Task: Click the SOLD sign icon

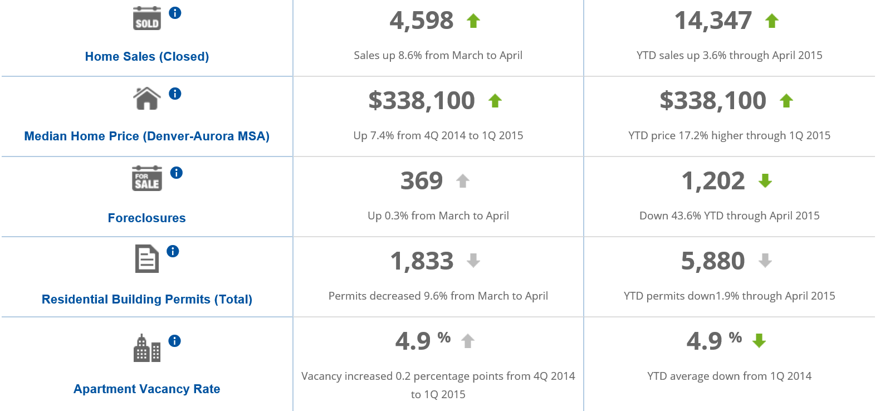Action: 147,18
